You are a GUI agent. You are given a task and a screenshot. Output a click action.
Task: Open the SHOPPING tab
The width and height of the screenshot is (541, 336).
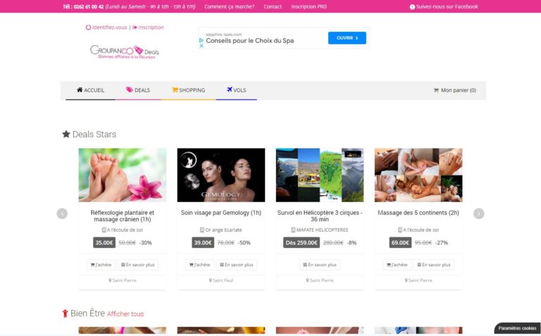(188, 90)
